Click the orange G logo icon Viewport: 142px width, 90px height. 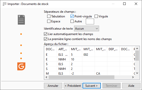pyautogui.click(x=21, y=66)
